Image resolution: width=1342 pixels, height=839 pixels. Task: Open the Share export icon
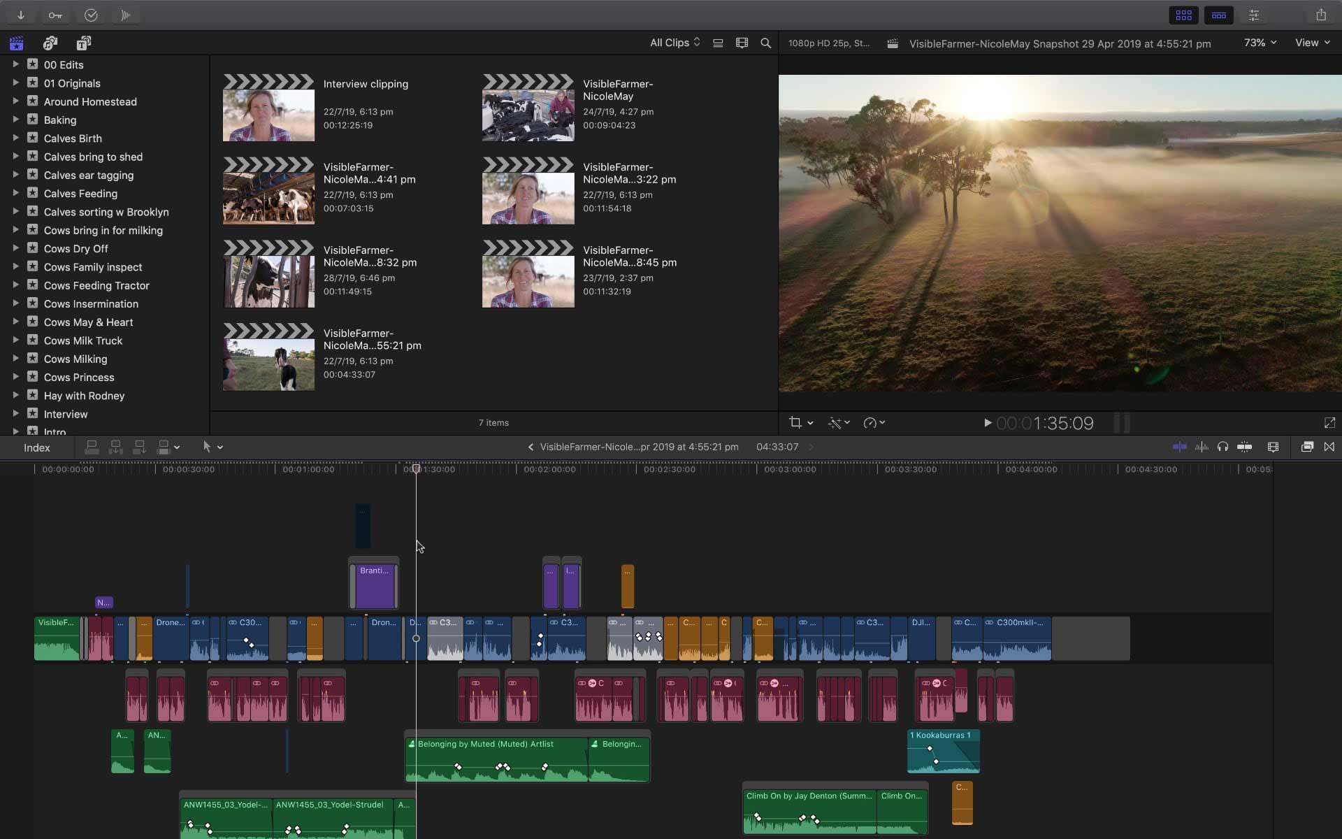[1321, 15]
